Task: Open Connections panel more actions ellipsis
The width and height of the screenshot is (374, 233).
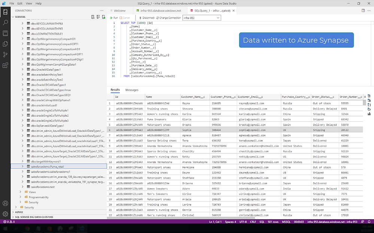Action: click(x=102, y=11)
